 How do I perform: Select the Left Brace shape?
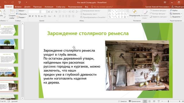(x=119, y=17)
